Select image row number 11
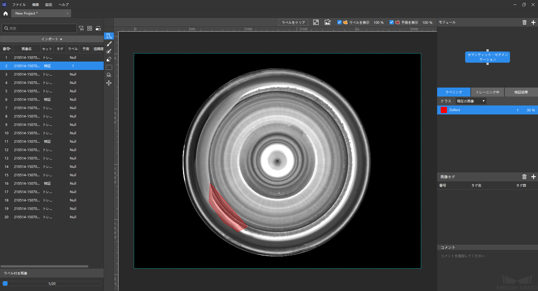538x291 pixels. 52,141
